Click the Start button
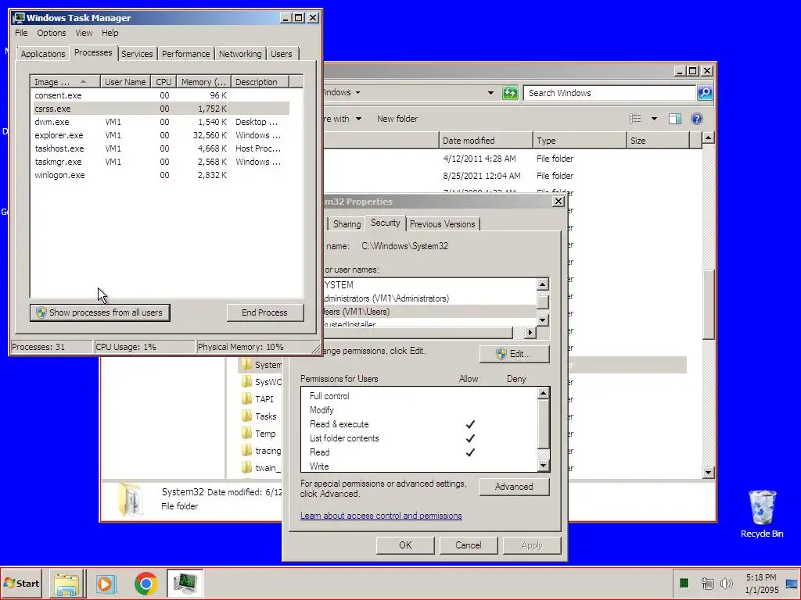This screenshot has width=801, height=600. tap(21, 583)
